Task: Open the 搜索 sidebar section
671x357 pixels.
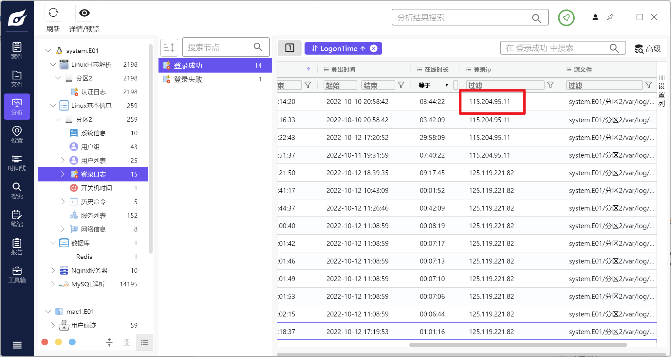Action: click(17, 191)
